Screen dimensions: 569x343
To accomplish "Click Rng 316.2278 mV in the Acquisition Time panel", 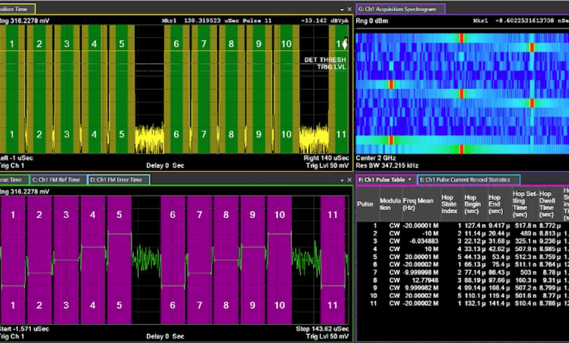I will coord(25,21).
